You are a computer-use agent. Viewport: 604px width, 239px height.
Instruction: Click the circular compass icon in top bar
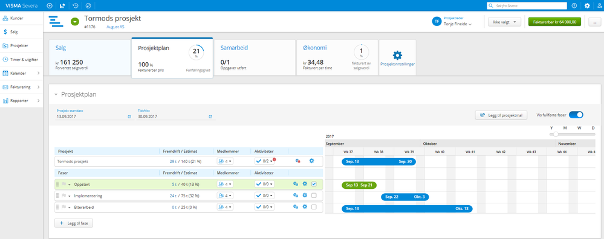88,6
